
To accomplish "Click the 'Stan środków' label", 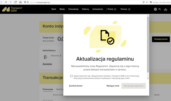I will point(48,41).
